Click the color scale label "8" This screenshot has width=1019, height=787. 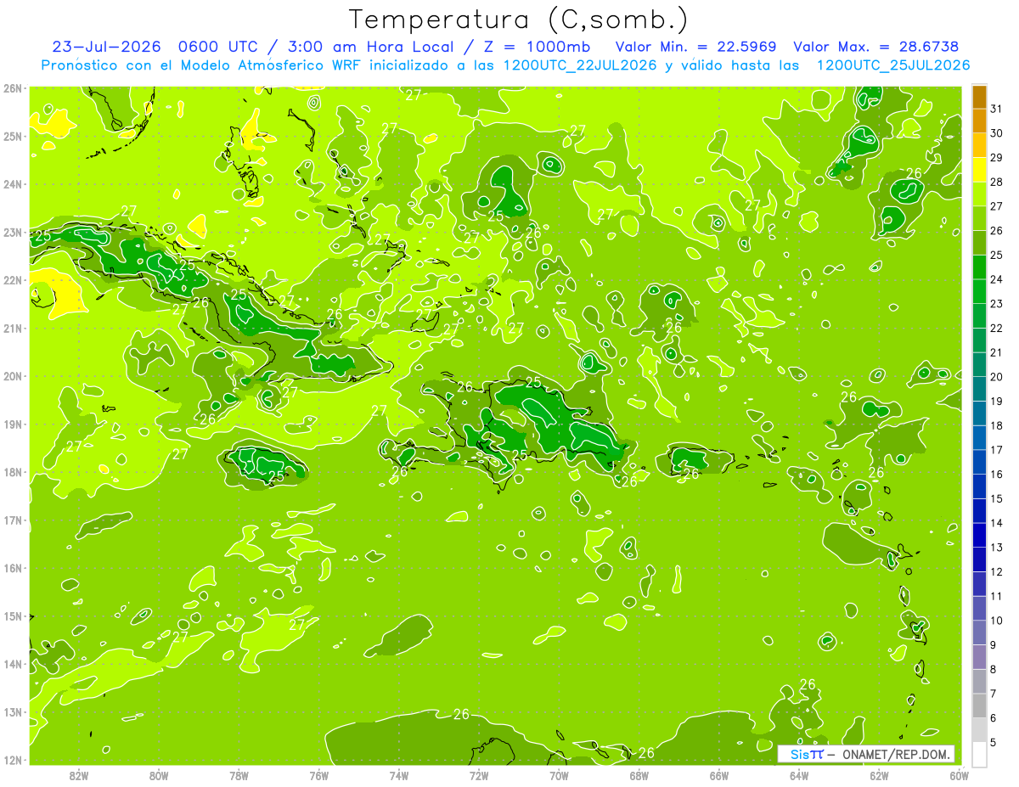tap(994, 669)
